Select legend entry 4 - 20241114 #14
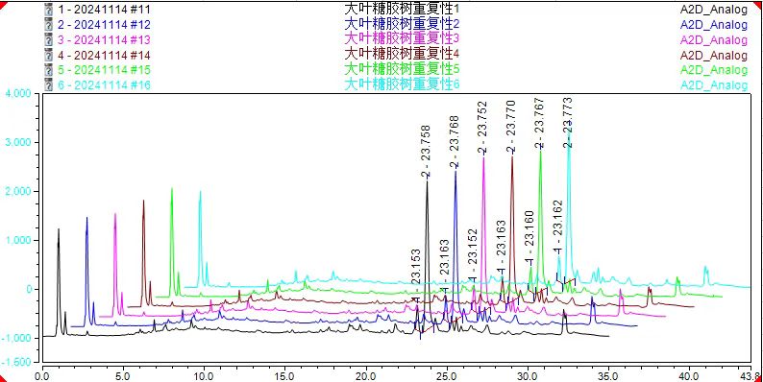This screenshot has width=763, height=382. pos(104,55)
